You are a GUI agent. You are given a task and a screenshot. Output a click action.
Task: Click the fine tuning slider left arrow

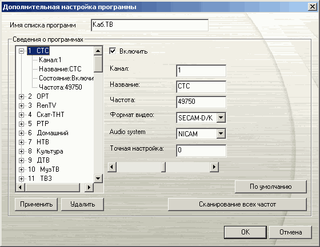pyautogui.click(x=112, y=167)
